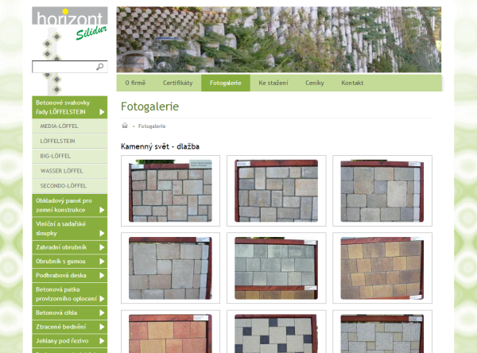Open middle paving thumbnail in top row
This screenshot has height=353, width=477.
(276, 191)
